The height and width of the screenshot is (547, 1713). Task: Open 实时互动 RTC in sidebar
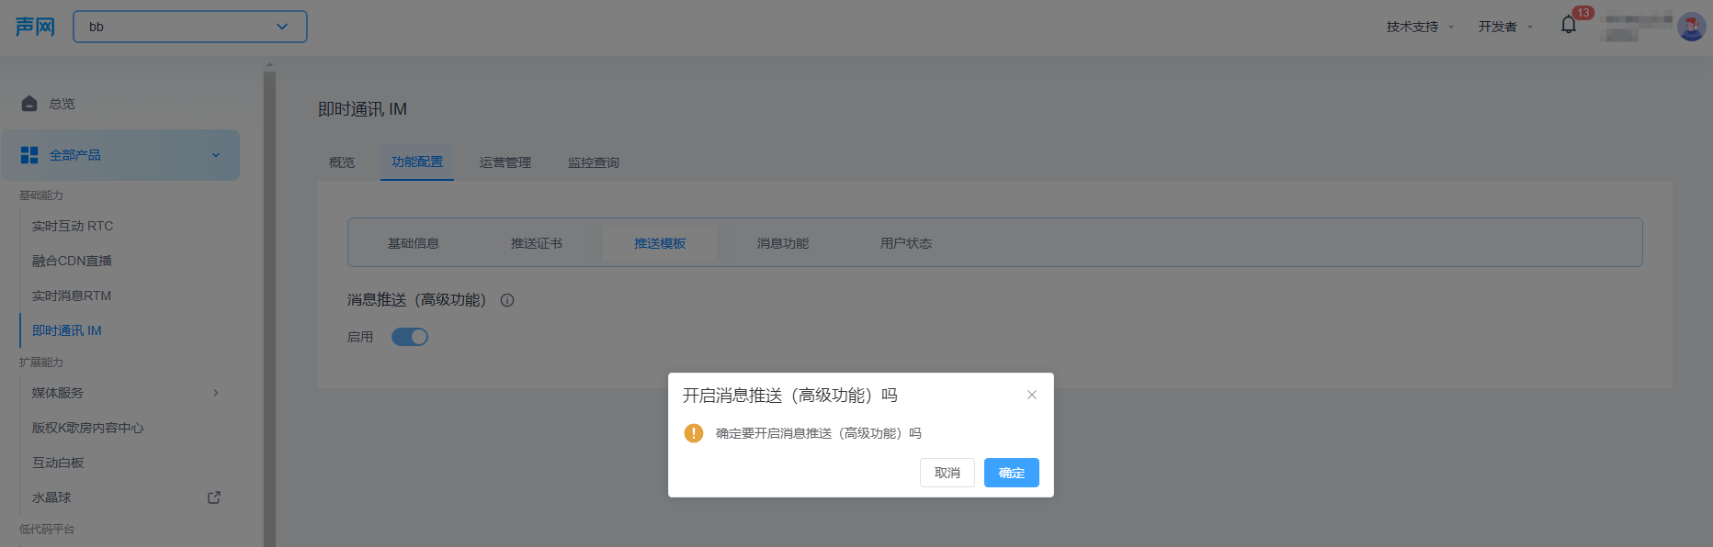pos(73,226)
